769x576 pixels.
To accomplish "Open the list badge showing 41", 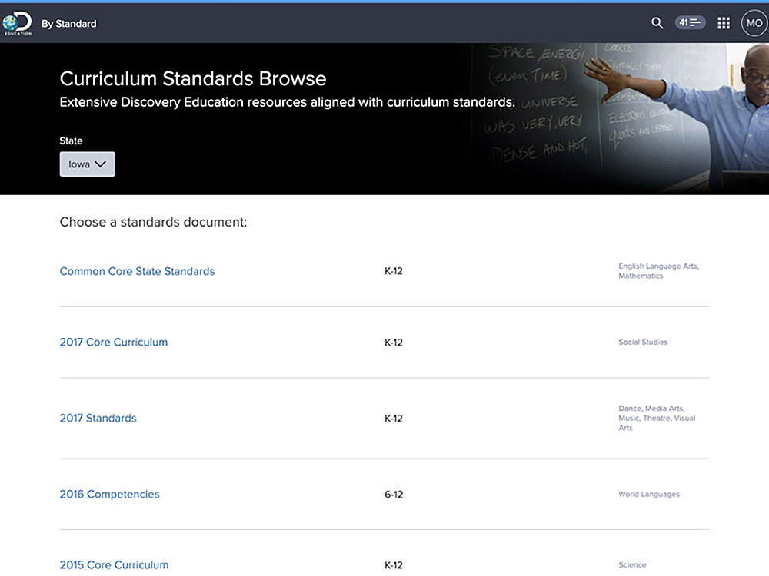I will click(690, 23).
